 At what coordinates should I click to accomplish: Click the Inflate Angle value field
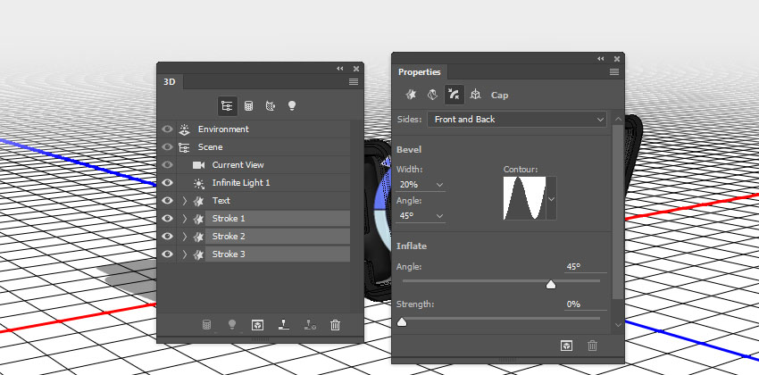[x=586, y=267]
